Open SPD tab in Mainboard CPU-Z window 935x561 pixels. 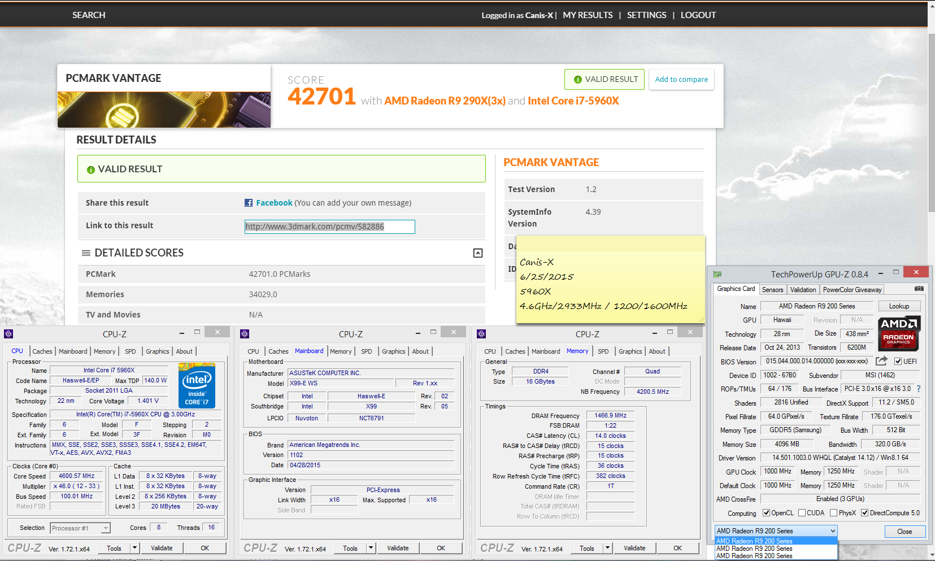pos(367,351)
